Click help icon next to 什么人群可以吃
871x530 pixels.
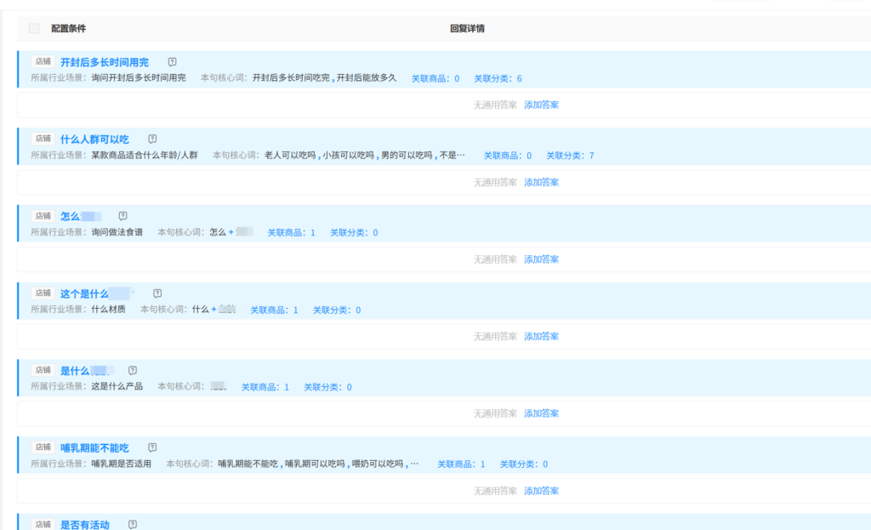pyautogui.click(x=152, y=139)
